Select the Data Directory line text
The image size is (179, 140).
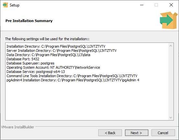pyautogui.click(x=48, y=55)
